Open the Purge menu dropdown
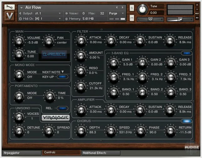Screen dimensions: 202x158 (123, 13)
